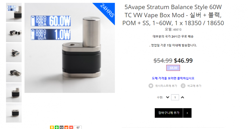Add item to cart with 장바구니에 추가
This screenshot has height=129, width=248.
(x=169, y=113)
